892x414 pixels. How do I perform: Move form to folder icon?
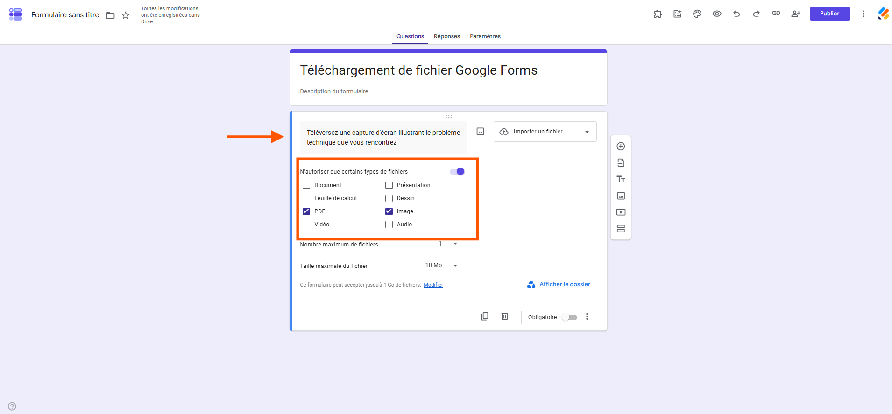pos(111,15)
